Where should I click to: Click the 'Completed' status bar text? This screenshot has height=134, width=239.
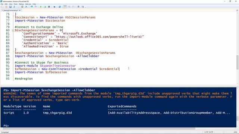point(5,132)
